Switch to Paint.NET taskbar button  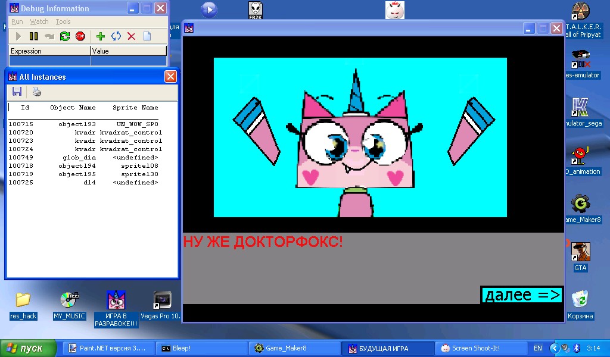108,349
